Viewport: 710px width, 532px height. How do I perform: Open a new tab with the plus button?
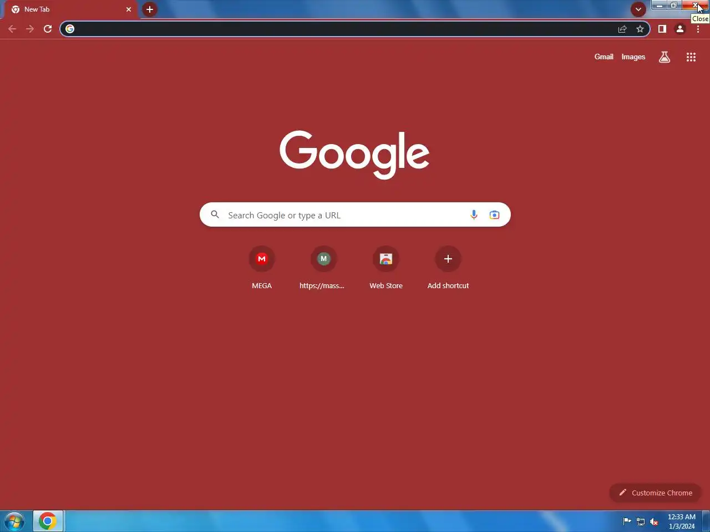click(x=150, y=9)
